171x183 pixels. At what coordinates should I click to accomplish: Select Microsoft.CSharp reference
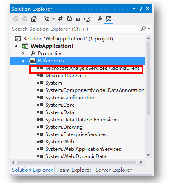coord(66,76)
